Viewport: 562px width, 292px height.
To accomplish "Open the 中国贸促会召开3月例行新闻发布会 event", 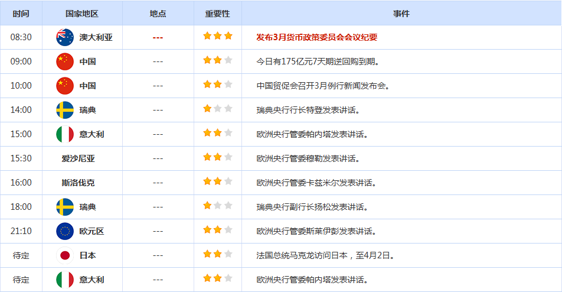I will [x=323, y=86].
